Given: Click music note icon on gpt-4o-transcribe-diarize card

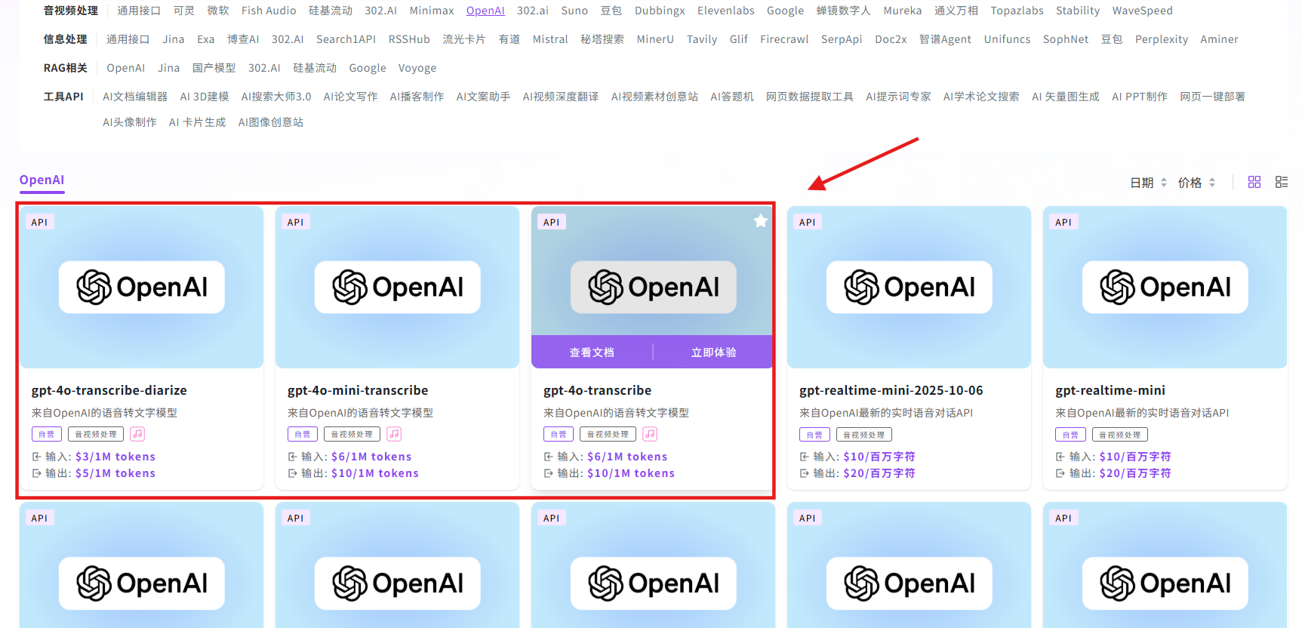Looking at the screenshot, I should [137, 434].
